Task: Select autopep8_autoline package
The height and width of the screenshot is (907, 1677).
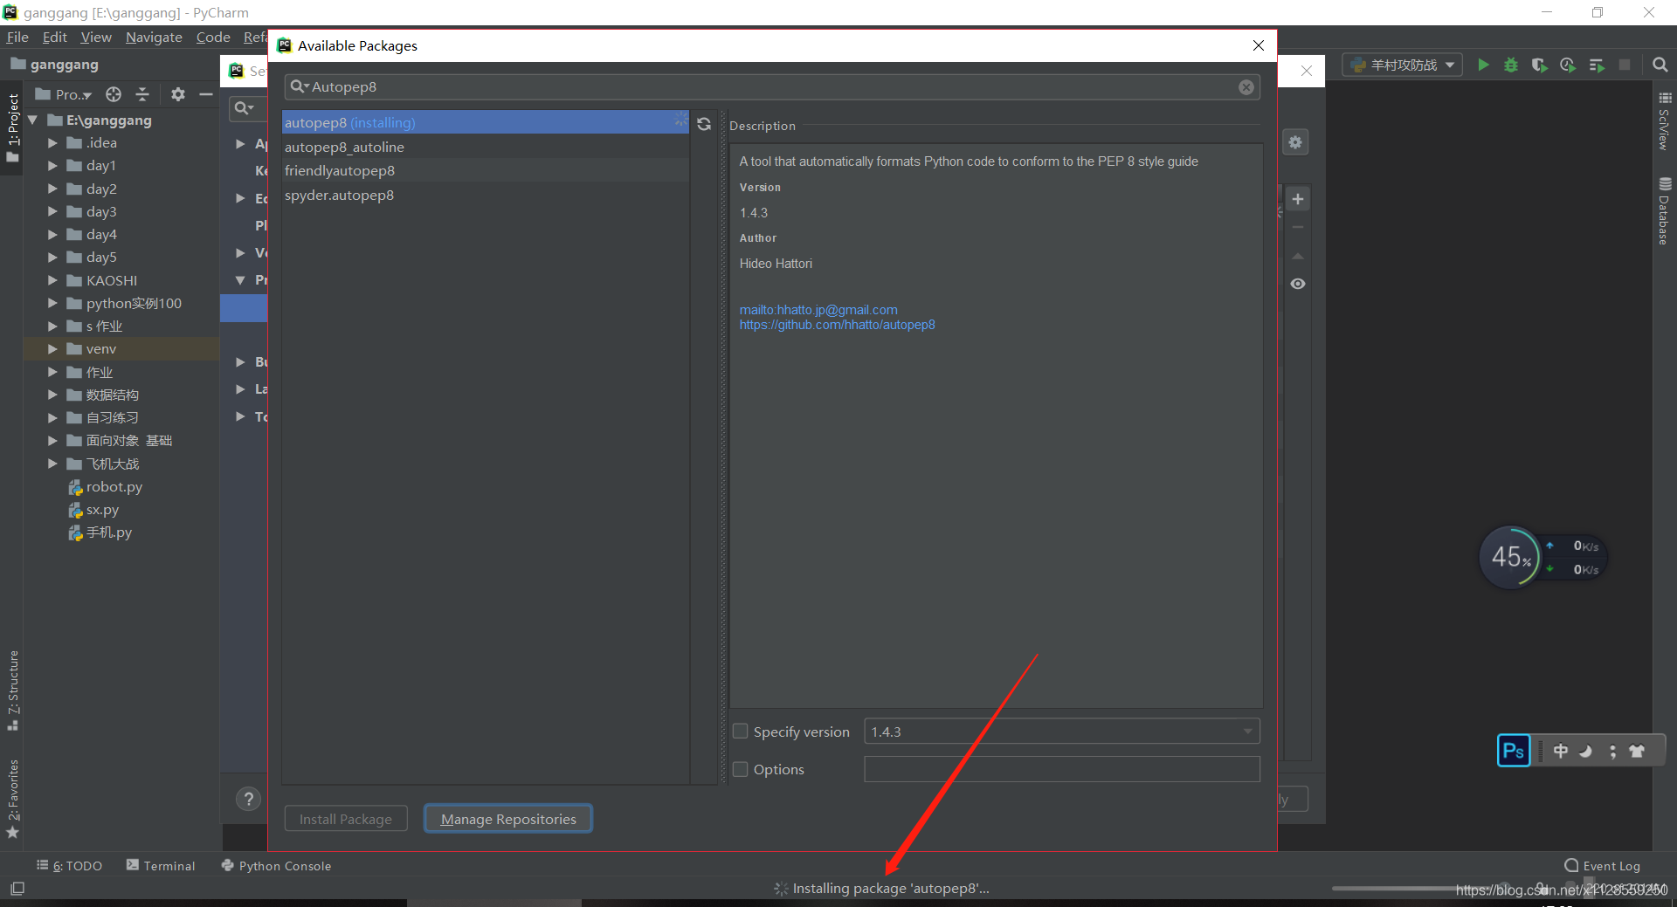Action: (x=486, y=147)
